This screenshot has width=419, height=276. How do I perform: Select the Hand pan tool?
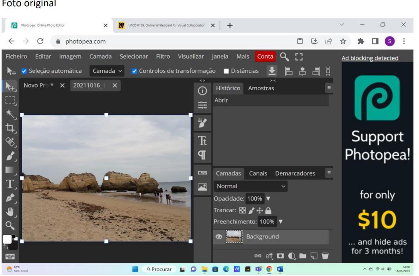click(x=8, y=211)
